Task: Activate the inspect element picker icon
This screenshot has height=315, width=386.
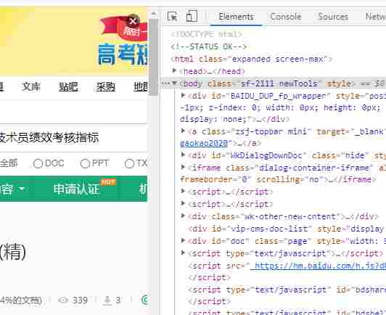Action: [x=173, y=17]
